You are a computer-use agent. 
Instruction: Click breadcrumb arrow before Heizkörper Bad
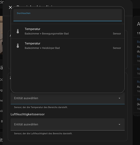(x=41, y=48)
